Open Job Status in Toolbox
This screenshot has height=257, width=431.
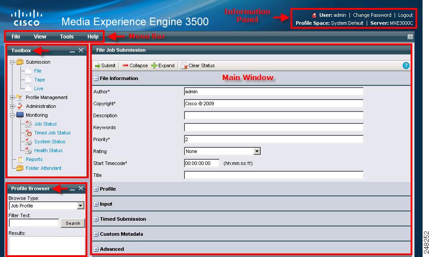click(x=45, y=124)
